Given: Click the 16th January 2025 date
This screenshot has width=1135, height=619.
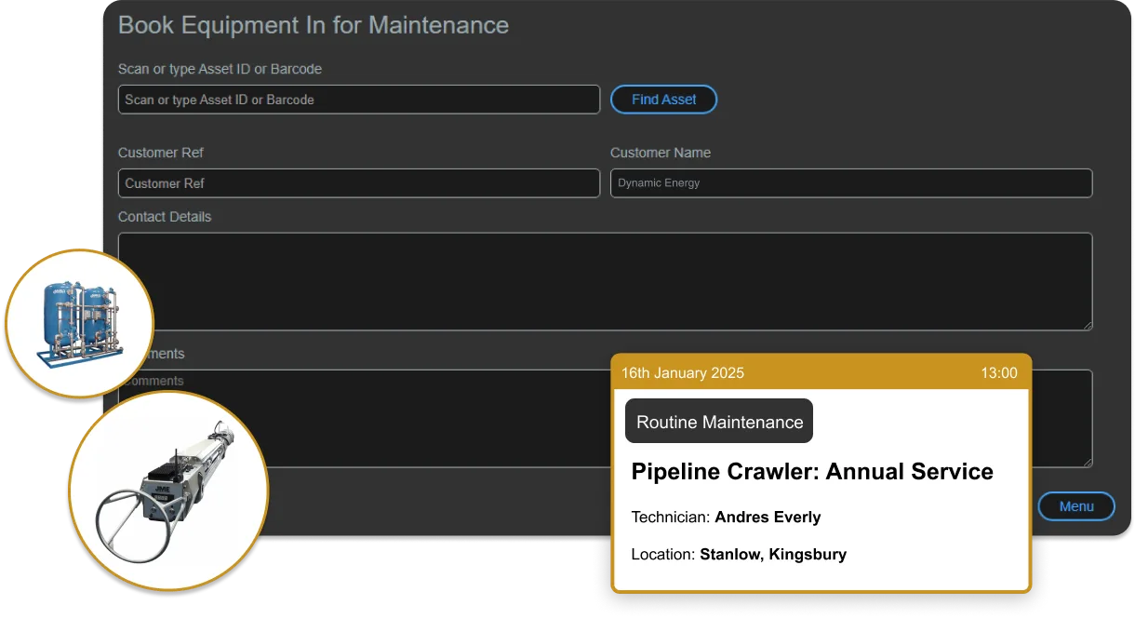Looking at the screenshot, I should pos(683,373).
